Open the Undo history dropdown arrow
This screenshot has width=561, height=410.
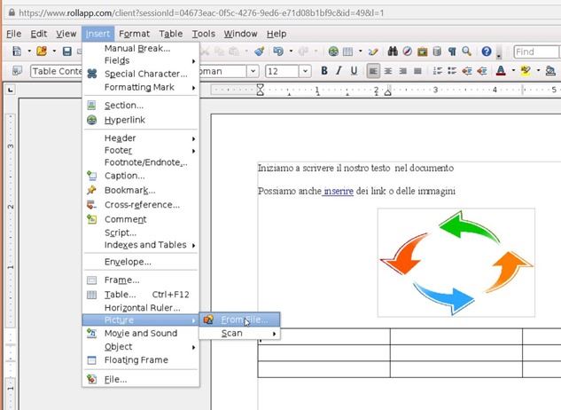pos(291,51)
